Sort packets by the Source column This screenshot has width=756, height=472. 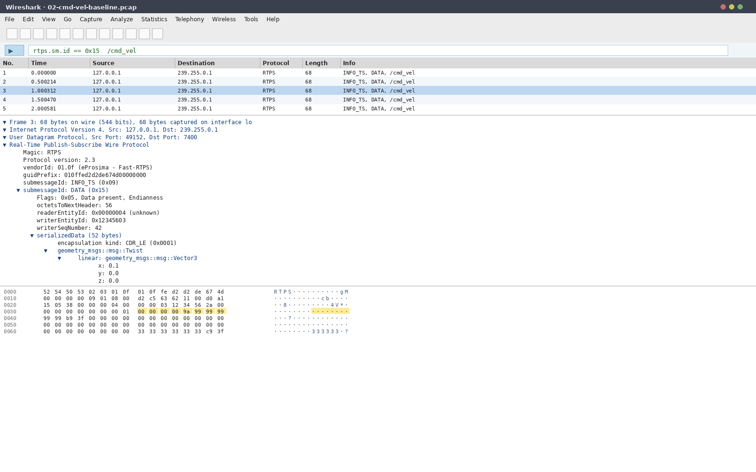pyautogui.click(x=132, y=63)
